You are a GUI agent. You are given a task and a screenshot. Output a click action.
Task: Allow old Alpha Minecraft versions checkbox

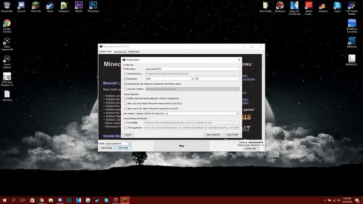coord(125,109)
